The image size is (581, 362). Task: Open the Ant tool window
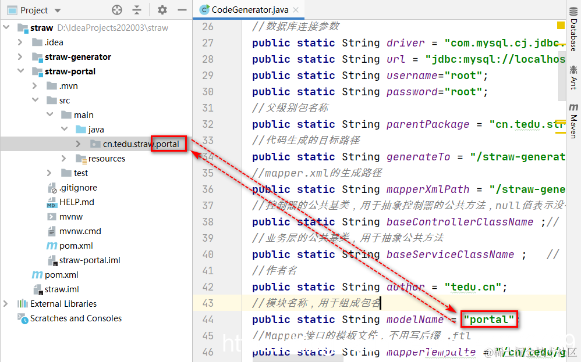click(573, 77)
